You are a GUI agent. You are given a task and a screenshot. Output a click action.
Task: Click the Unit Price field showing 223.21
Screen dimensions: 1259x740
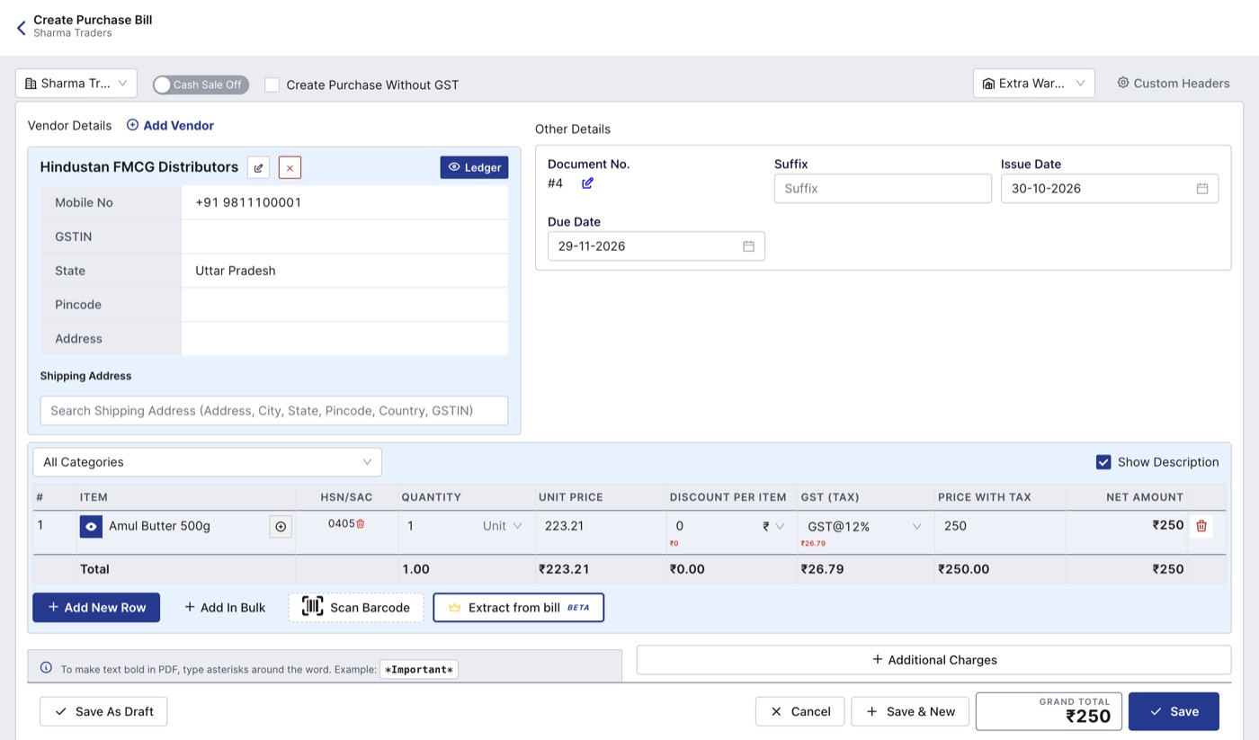[601, 526]
